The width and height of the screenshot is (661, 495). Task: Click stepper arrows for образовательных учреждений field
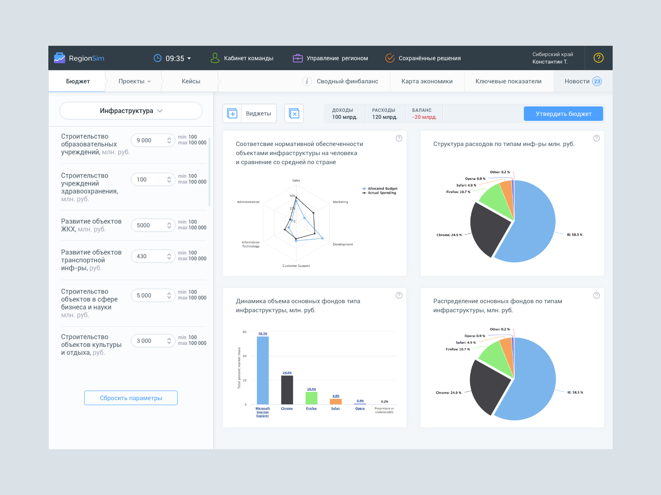[x=169, y=140]
